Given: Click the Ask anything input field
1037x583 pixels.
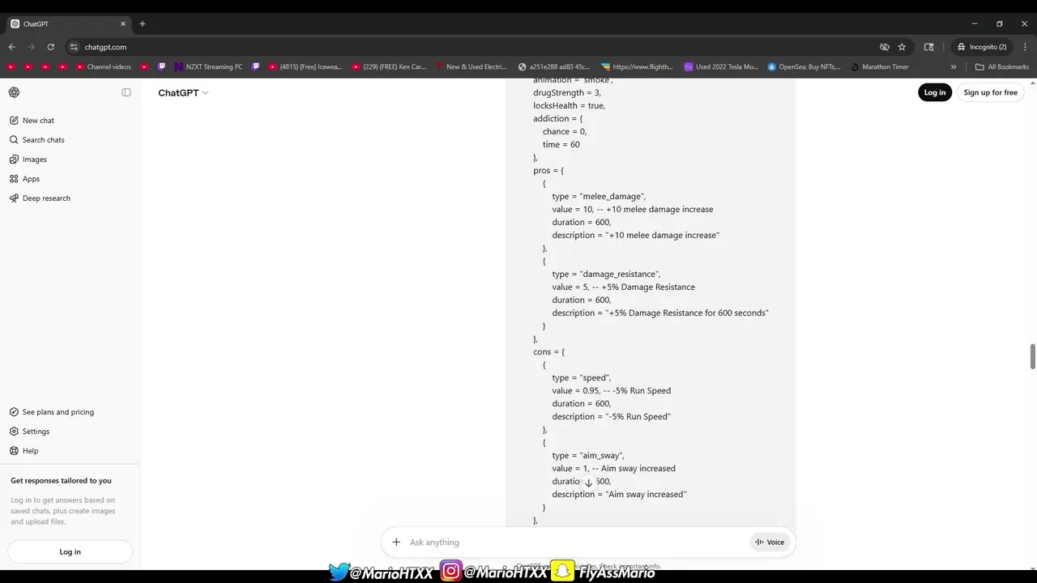Looking at the screenshot, I should 575,543.
